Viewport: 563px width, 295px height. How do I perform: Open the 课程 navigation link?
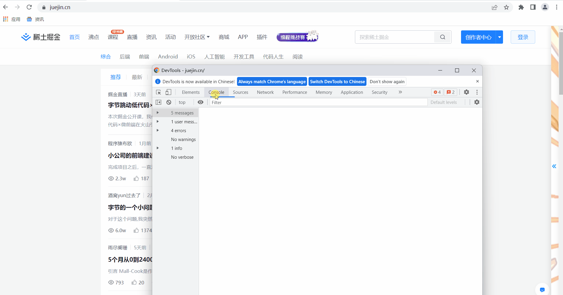(113, 37)
